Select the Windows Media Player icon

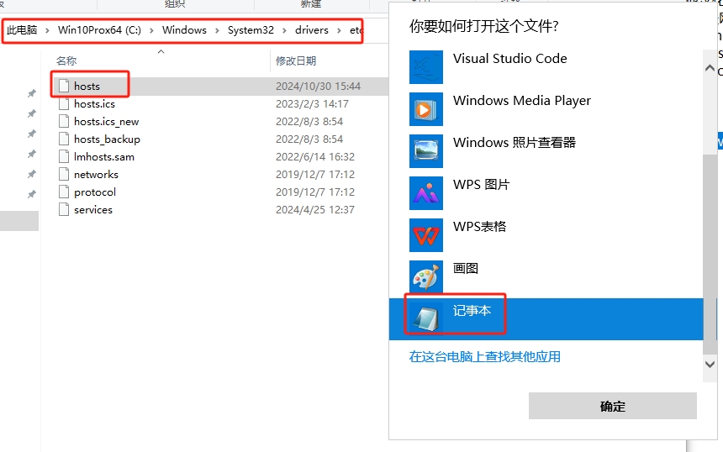click(x=426, y=109)
